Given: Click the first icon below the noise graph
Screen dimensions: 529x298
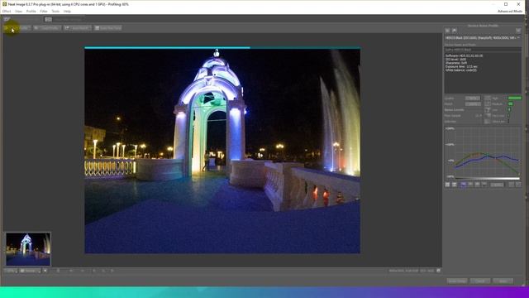Looking at the screenshot, I should point(447,185).
